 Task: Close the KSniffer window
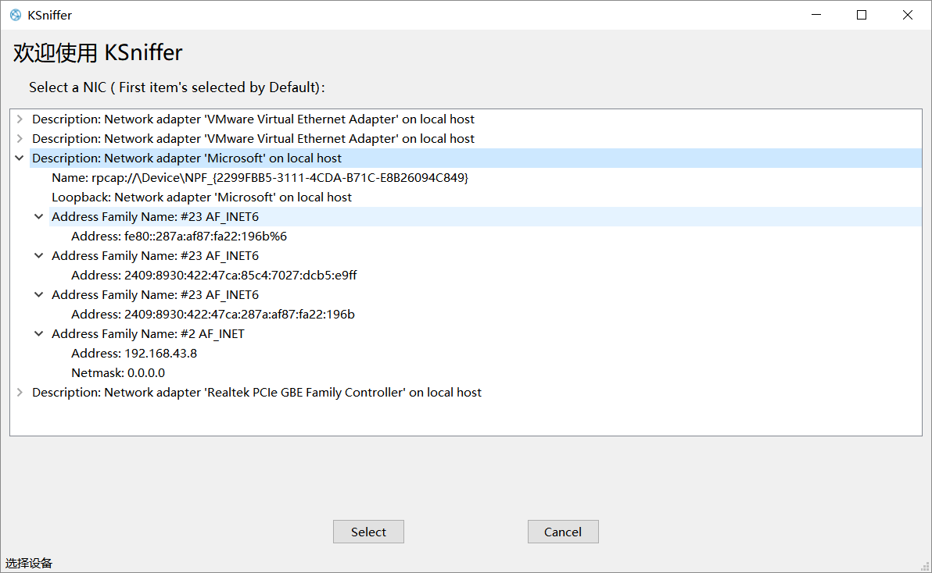coord(907,15)
